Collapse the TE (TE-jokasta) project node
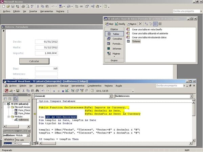Image resolution: width=203 pixels, height=152 pixels. (x=4, y=104)
